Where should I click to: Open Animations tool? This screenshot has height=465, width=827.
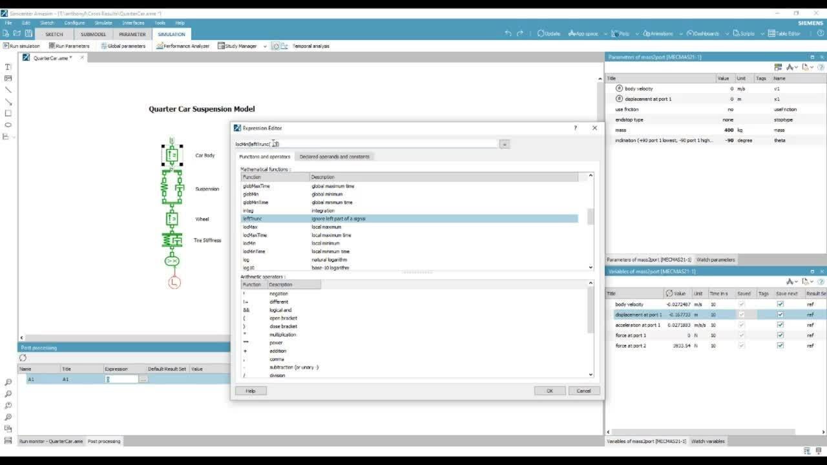click(658, 34)
